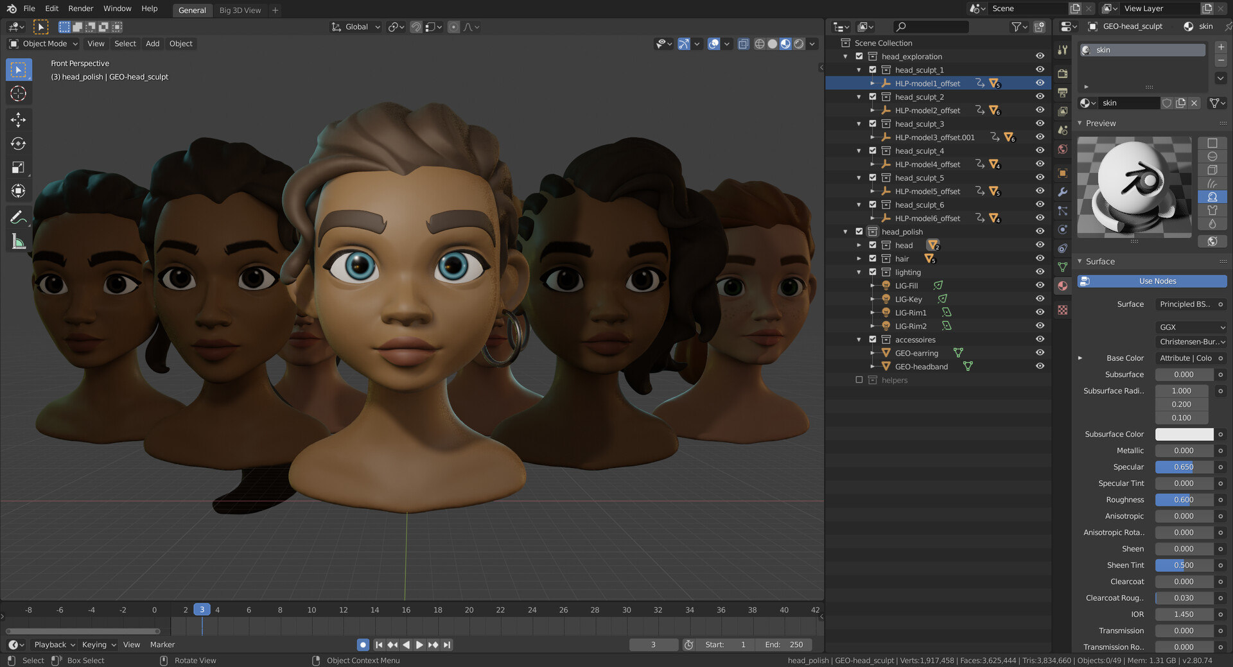
Task: Open the Christensen-Burley subsurface method dropdown
Action: click(1191, 342)
